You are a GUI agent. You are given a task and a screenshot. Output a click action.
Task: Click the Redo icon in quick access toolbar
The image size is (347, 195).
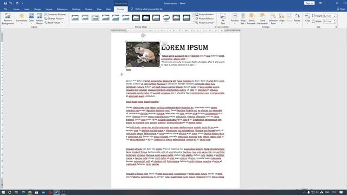click(17, 3)
